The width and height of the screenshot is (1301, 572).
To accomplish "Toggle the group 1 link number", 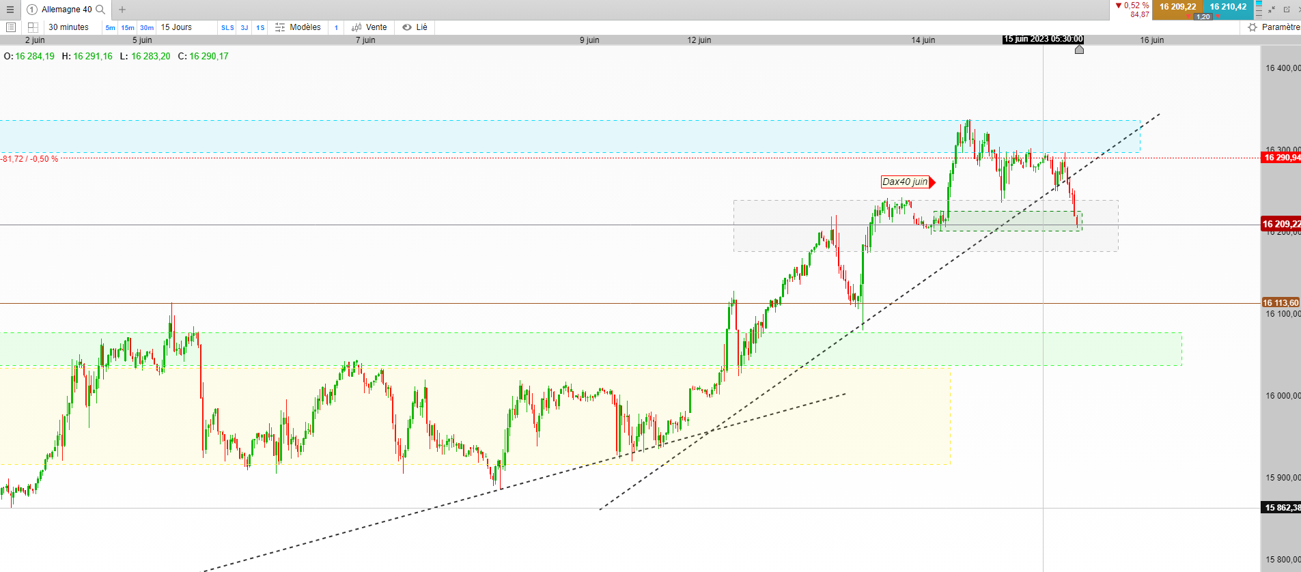I will point(336,27).
